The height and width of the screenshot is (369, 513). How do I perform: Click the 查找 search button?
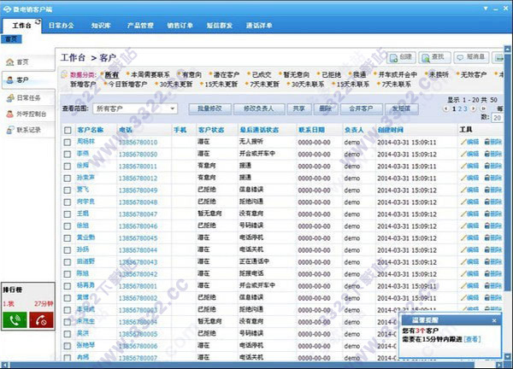(433, 57)
